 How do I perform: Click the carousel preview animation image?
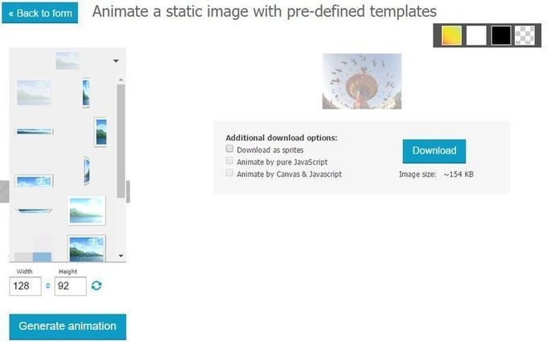[362, 81]
